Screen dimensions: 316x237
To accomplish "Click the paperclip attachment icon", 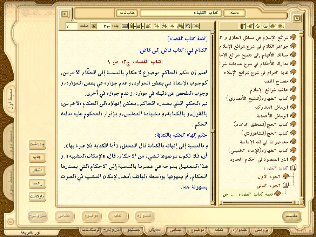I will 131,26.
